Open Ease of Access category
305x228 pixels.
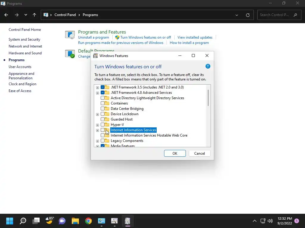pyautogui.click(x=20, y=91)
